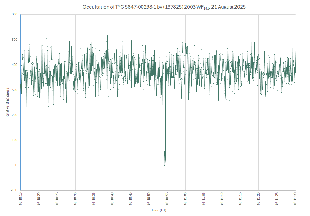This screenshot has width=310, height=216.
Task: Click the 200 value on the brightness axis
Action: click(x=14, y=115)
